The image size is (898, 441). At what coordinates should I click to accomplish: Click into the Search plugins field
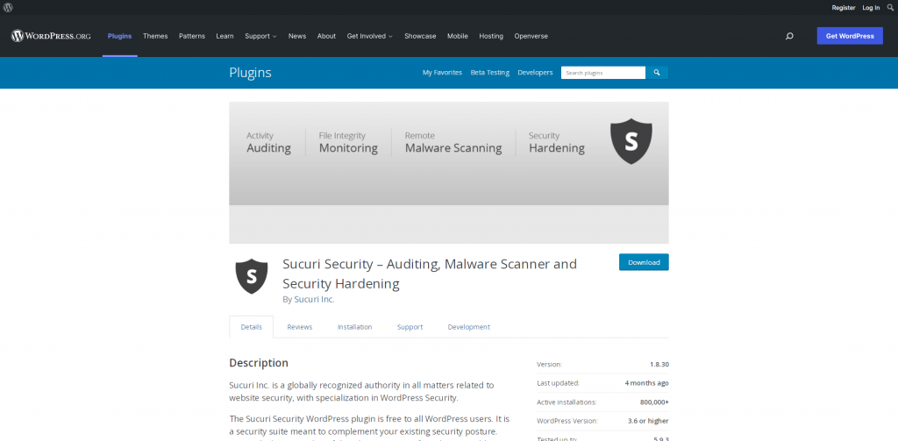[602, 73]
